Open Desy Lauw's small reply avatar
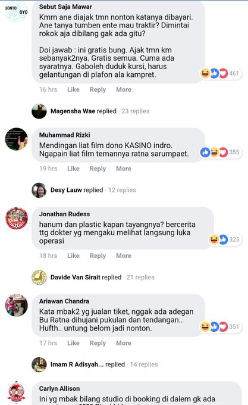Screen dimensions: 248x405 click(x=39, y=190)
